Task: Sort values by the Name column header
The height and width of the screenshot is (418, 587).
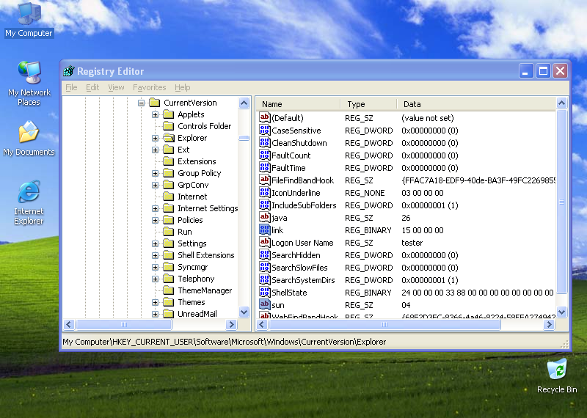Action: coord(299,104)
